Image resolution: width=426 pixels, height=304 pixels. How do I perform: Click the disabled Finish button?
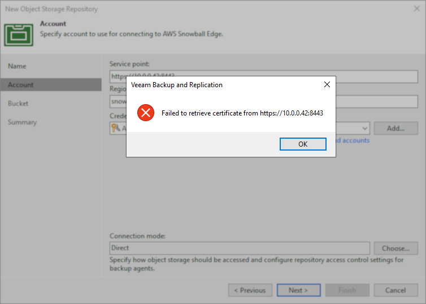point(347,290)
